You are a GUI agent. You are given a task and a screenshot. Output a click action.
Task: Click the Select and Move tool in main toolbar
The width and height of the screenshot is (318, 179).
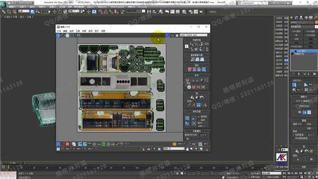click(x=55, y=12)
